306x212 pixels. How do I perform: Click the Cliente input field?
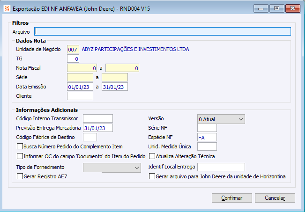80,96
